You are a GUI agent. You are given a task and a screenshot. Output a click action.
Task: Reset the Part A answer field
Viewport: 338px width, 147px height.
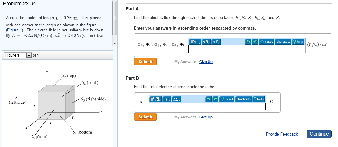(x=266, y=42)
